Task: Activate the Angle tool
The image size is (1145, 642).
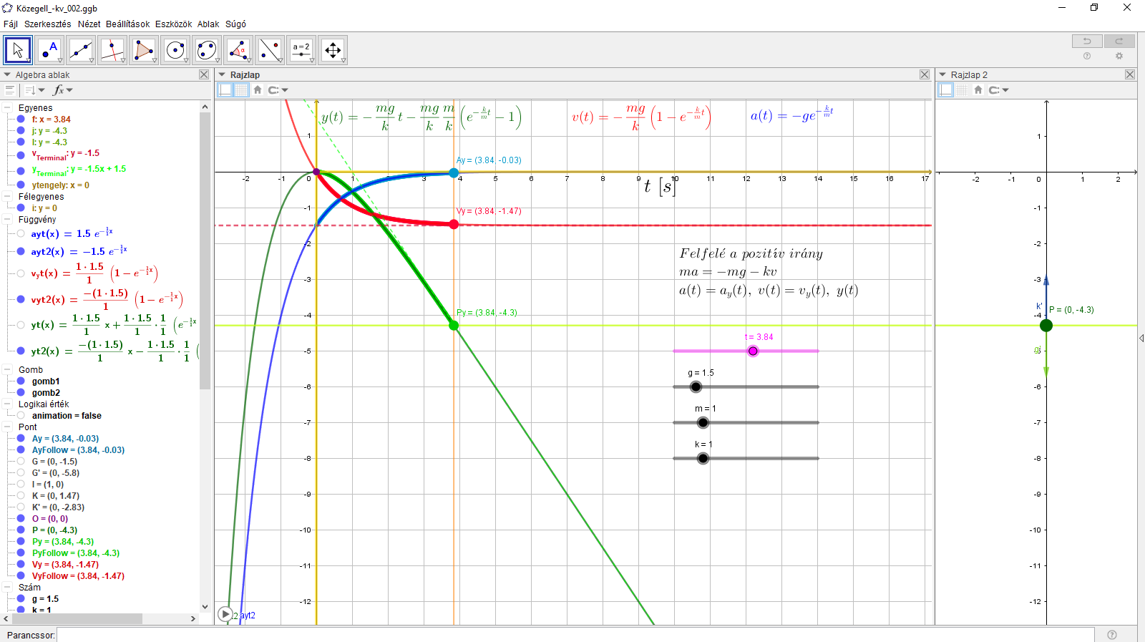Action: pyautogui.click(x=238, y=50)
